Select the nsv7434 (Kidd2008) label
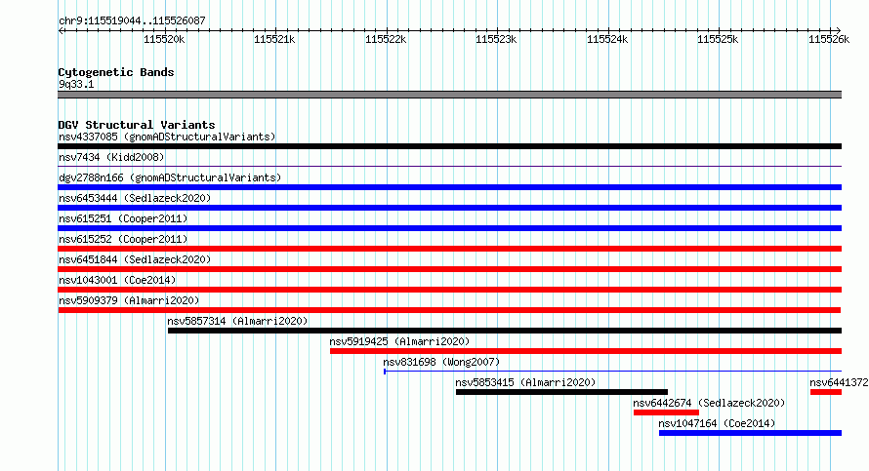Image resolution: width=869 pixels, height=471 pixels. click(111, 157)
